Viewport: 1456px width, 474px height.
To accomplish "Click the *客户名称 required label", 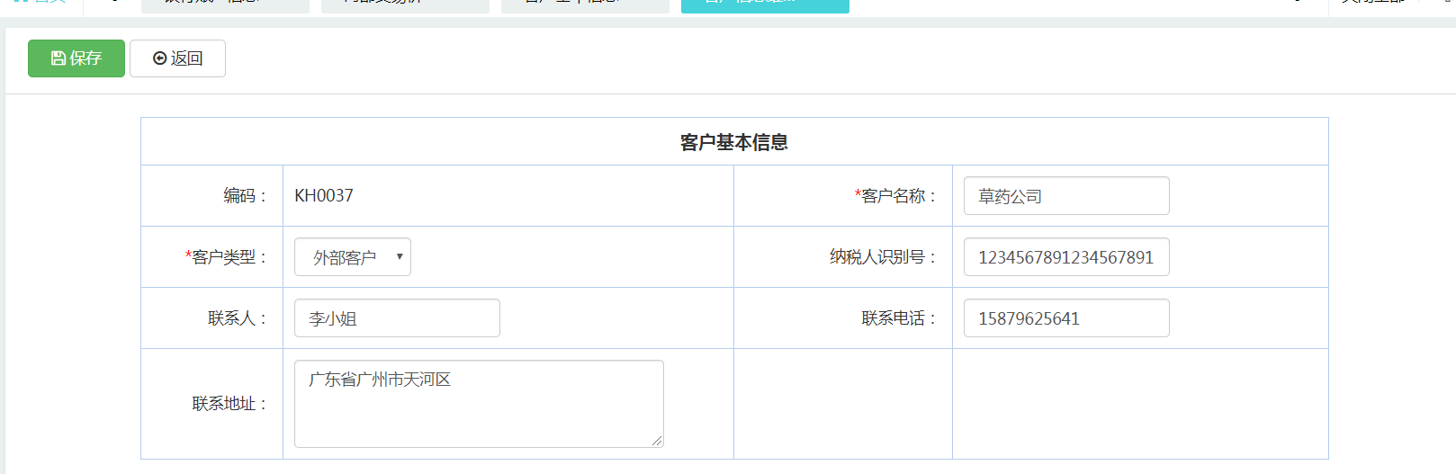I will click(x=894, y=196).
